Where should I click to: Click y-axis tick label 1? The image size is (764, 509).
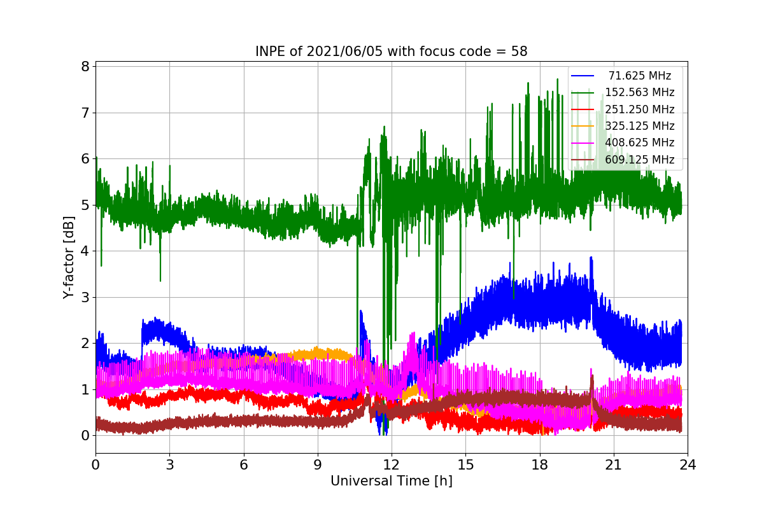[85, 389]
